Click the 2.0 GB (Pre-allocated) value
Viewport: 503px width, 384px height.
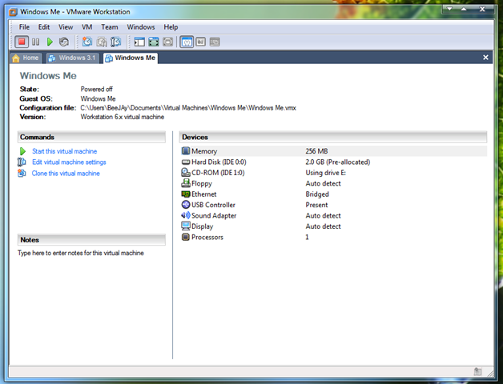coord(338,162)
